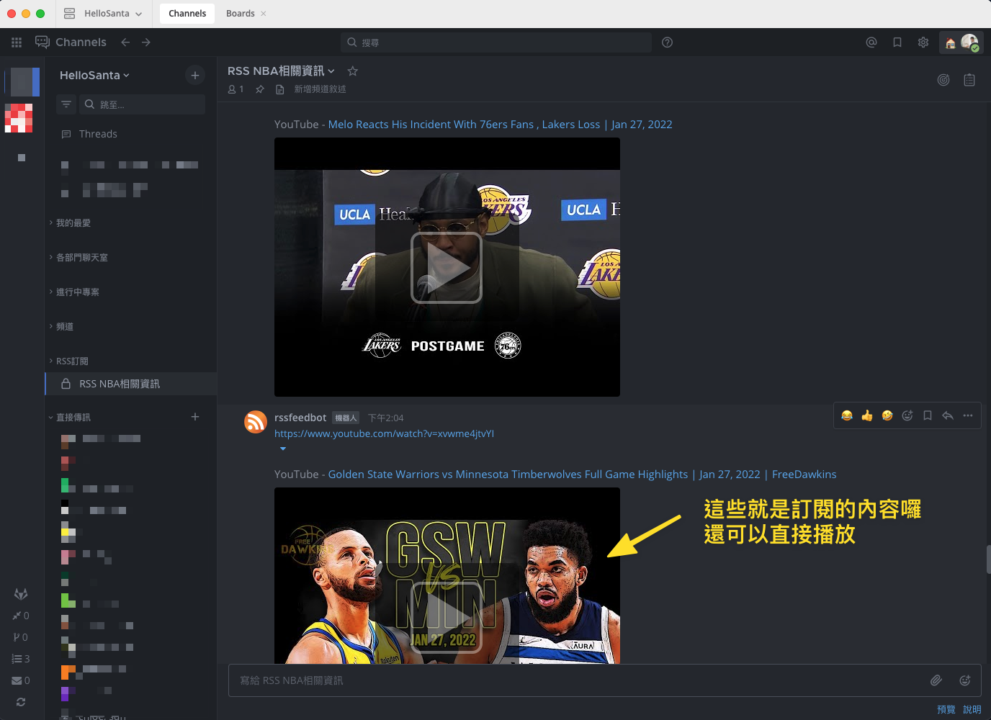Close the Boards tab
991x720 pixels.
click(264, 14)
